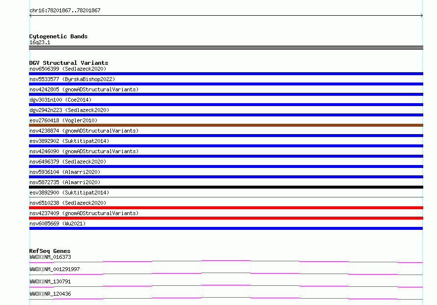The image size is (437, 305).
Task: Open nsv4242805 (gnomADStructuralVariants) label
Action: (x=84, y=89)
